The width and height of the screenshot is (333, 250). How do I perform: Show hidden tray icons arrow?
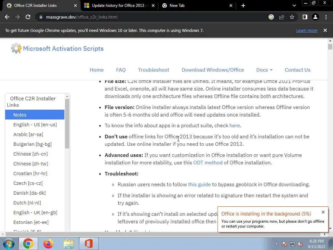point(276,244)
